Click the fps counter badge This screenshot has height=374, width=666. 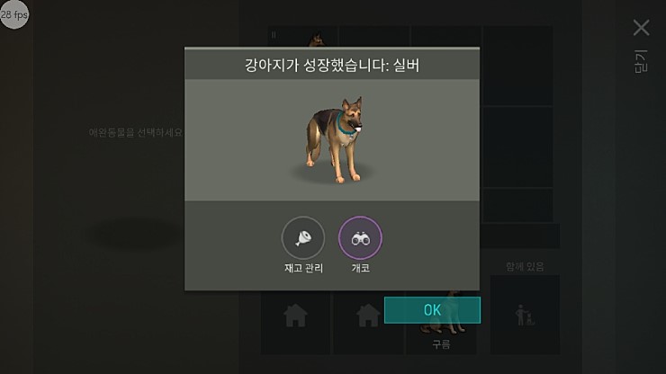[x=14, y=14]
